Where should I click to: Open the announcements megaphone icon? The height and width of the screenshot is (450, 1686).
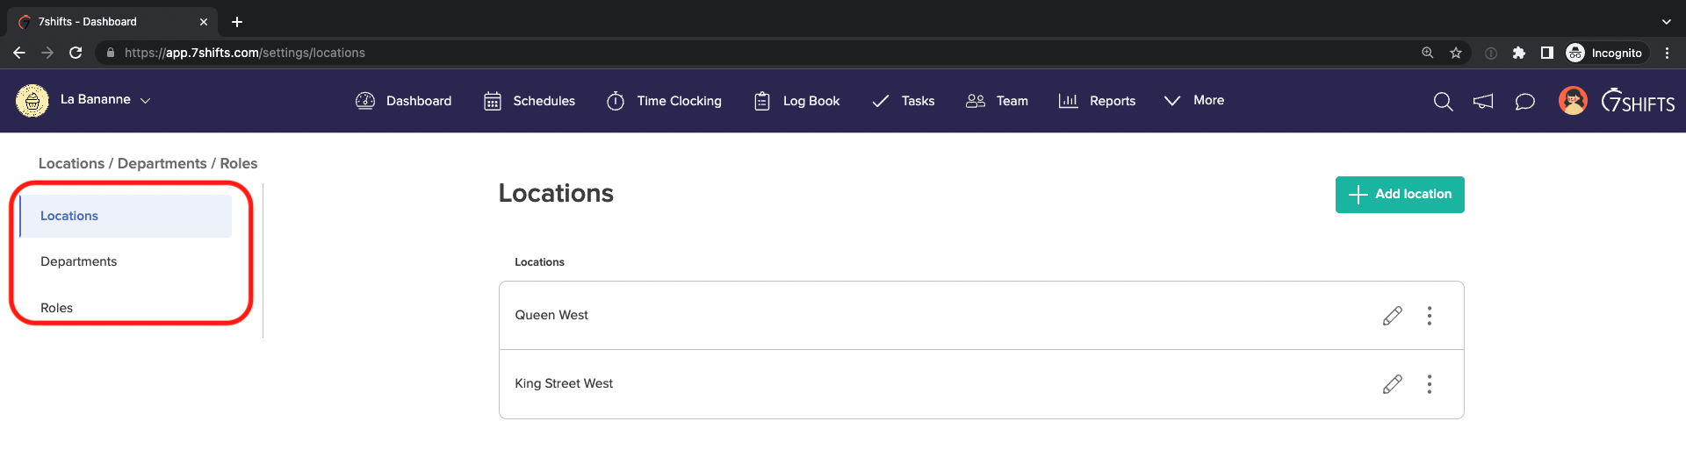point(1483,102)
